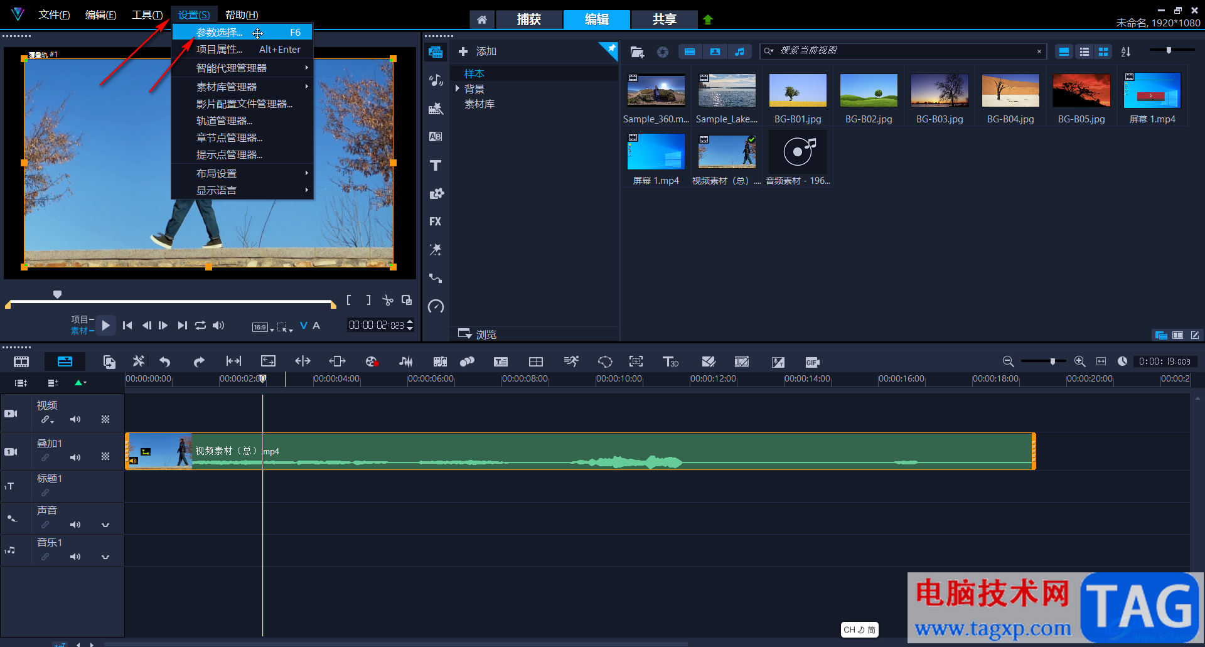The width and height of the screenshot is (1205, 647).
Task: Open the 16:9 aspect ratio dropdown
Action: (x=263, y=327)
